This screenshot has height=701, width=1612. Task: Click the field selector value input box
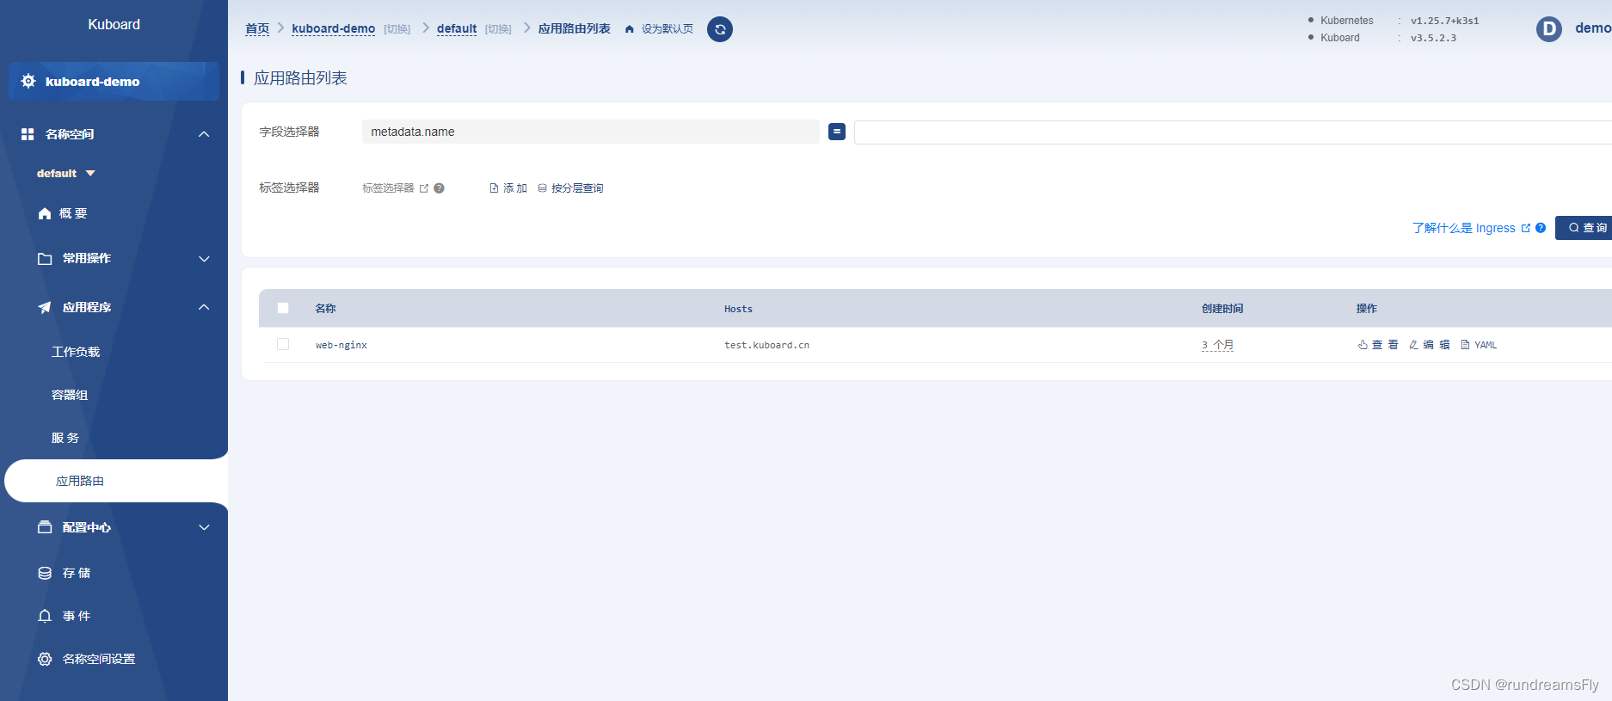click(x=1233, y=132)
